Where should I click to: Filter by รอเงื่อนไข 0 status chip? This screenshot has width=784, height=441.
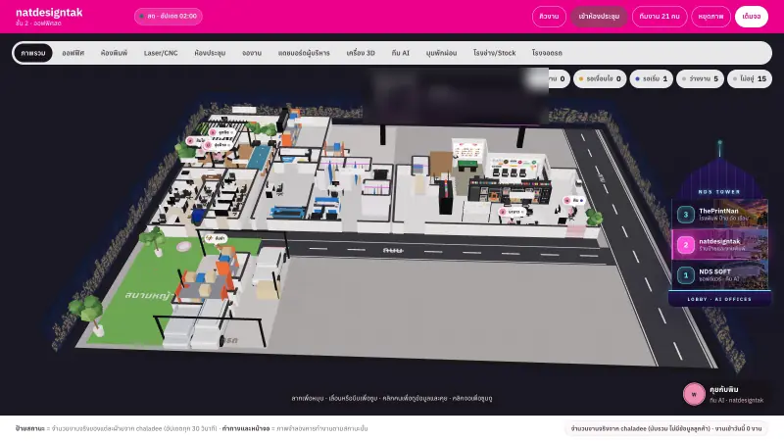tap(600, 79)
